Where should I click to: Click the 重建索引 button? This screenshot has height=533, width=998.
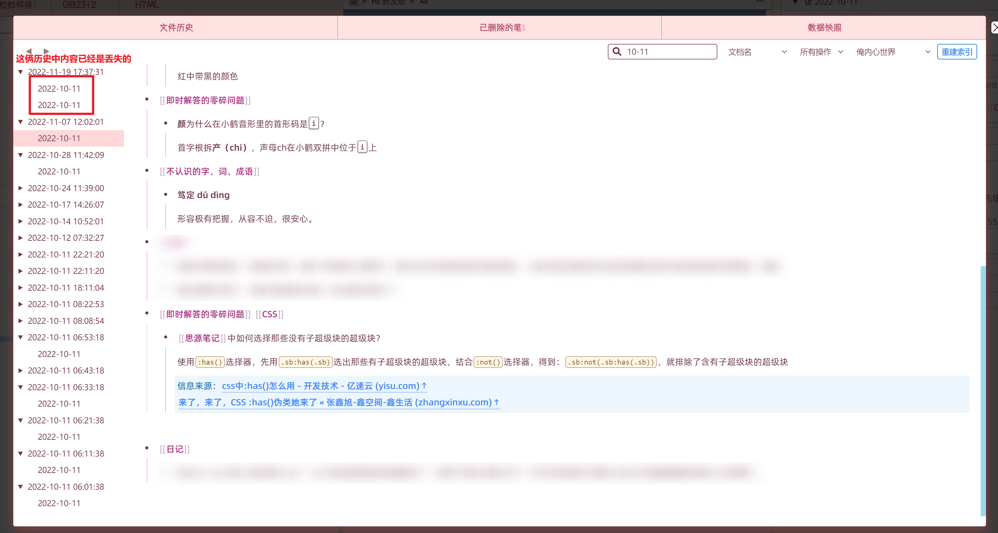[x=957, y=52]
